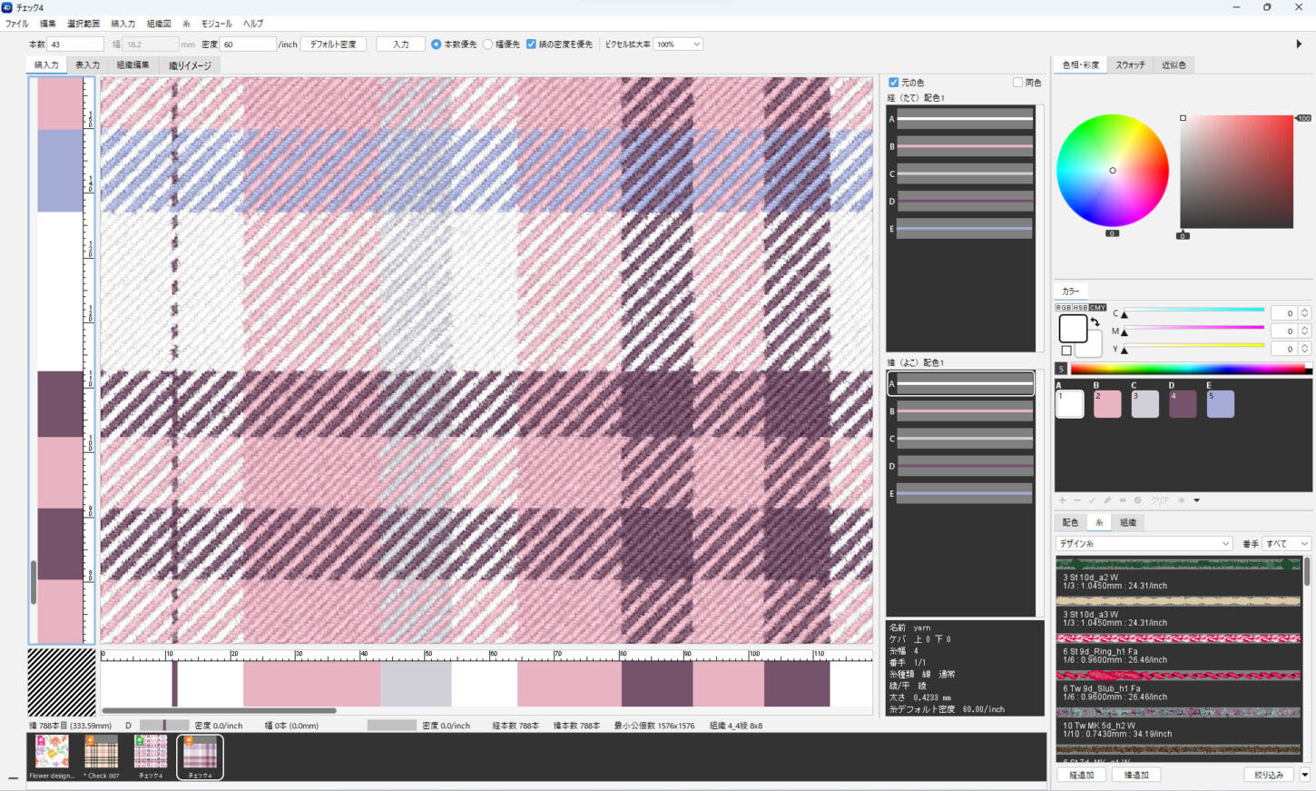Open the Flower design thumbnail

click(x=52, y=753)
